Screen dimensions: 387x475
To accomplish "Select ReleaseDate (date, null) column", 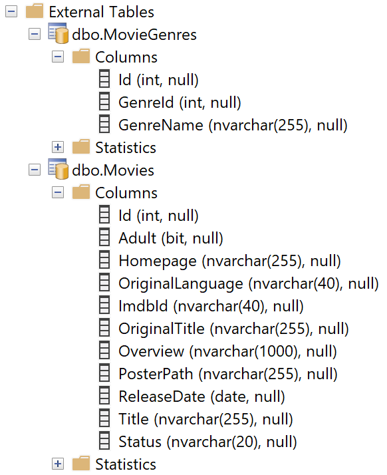I will [202, 396].
